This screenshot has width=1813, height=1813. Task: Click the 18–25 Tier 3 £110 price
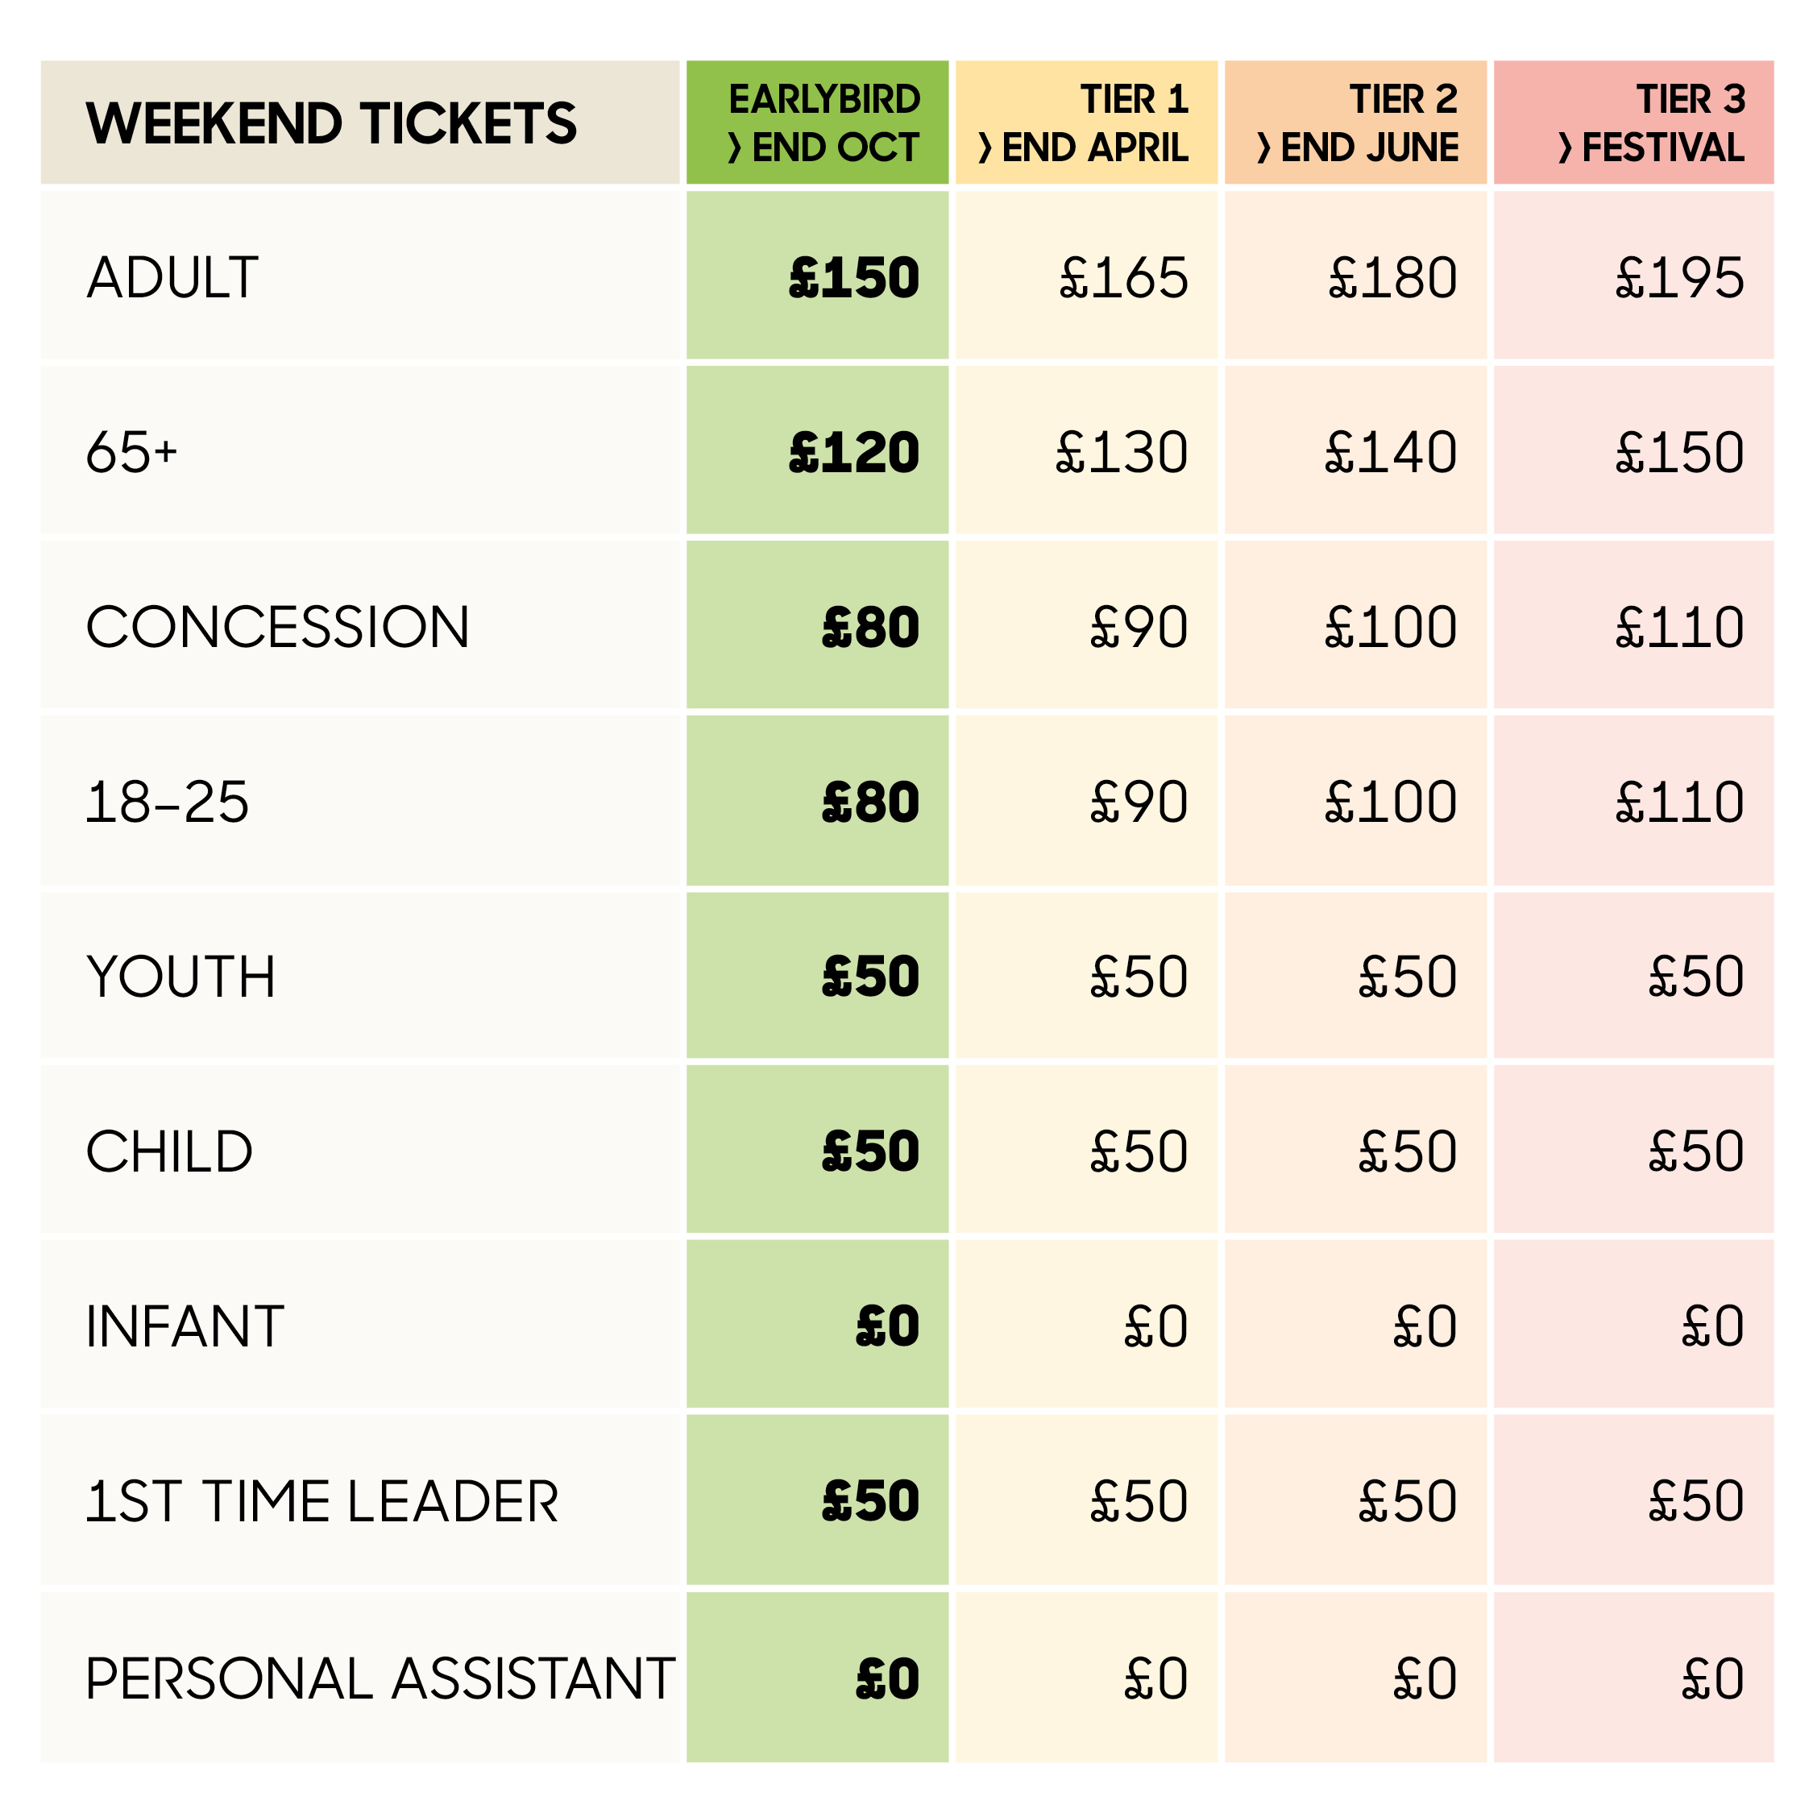tap(1680, 803)
